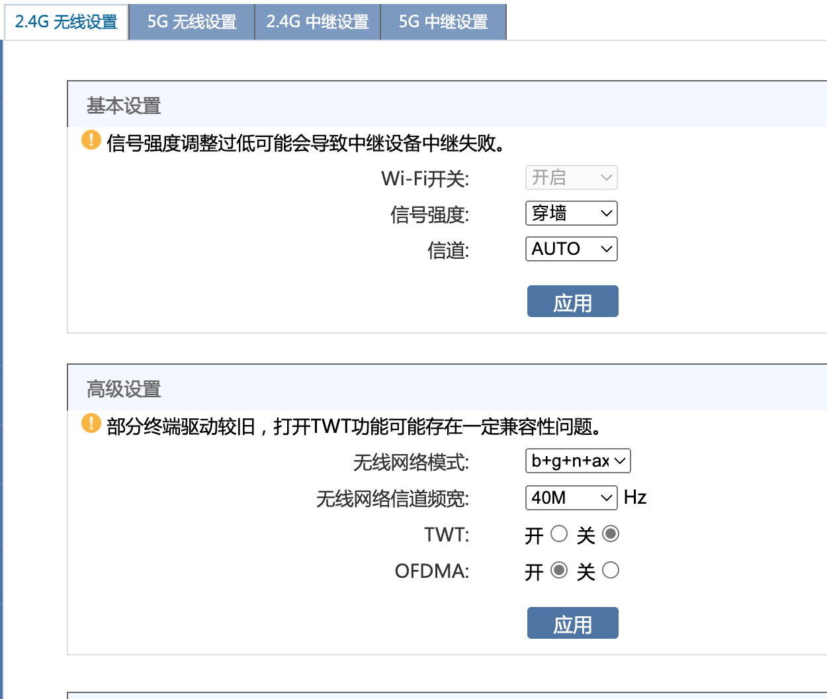Disable OFDMA with 关 radio button

point(611,570)
